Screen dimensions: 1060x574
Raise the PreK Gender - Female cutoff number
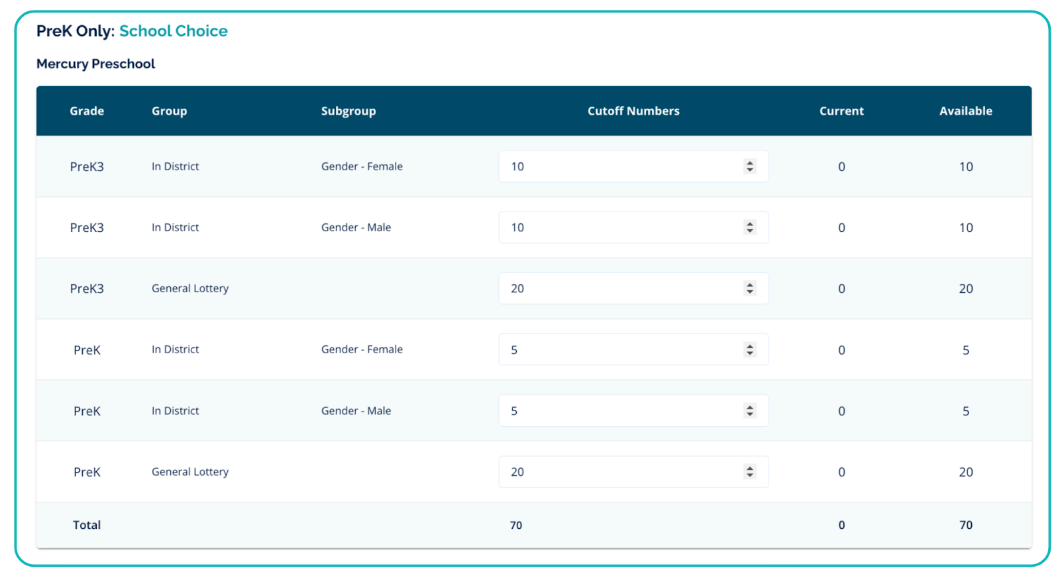749,346
